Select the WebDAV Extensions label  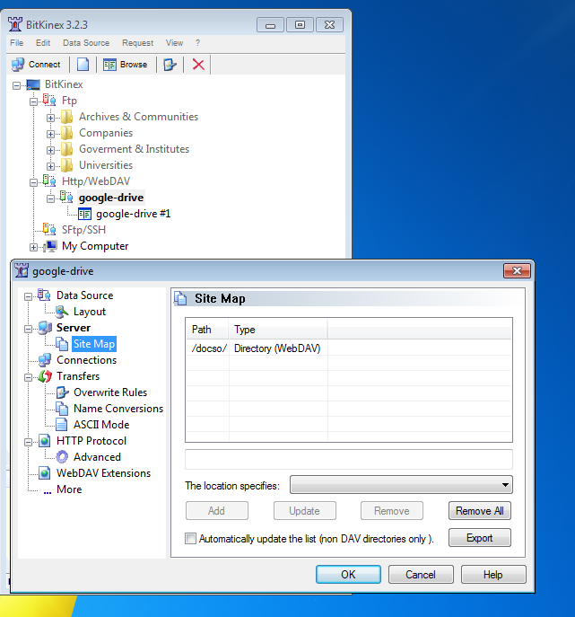pyautogui.click(x=103, y=473)
